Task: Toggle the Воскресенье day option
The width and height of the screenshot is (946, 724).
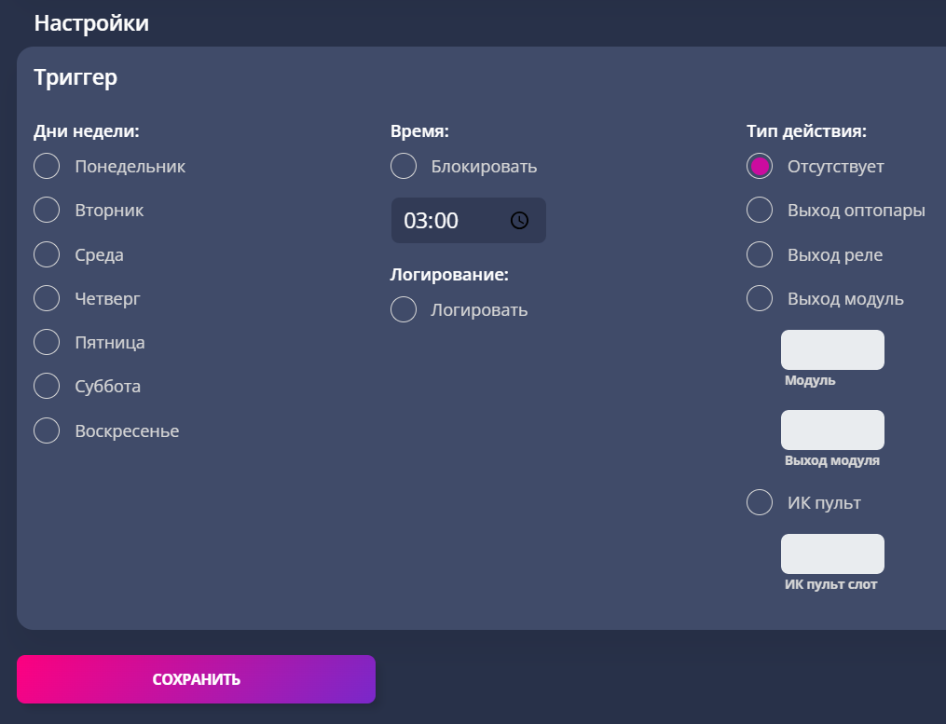Action: click(47, 430)
